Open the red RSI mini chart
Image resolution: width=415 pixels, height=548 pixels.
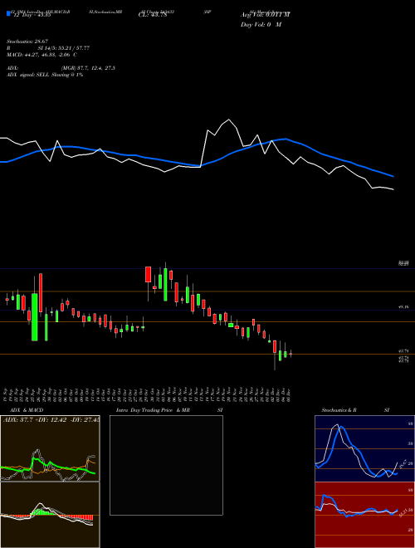tap(364, 515)
